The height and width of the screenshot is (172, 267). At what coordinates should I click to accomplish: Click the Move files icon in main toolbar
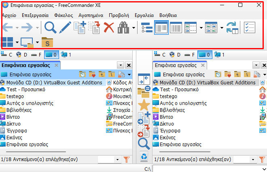coord(94,27)
